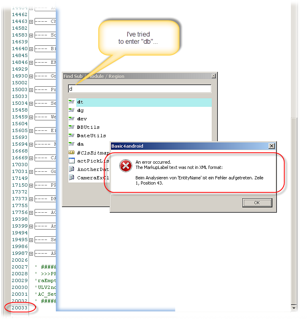Close the Find Sub / Module / Region window
The image size is (307, 319).
[213, 76]
